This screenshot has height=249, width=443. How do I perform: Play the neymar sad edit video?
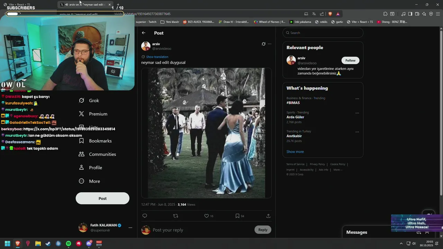(206, 133)
